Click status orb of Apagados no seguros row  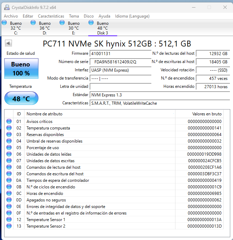click(x=9, y=200)
